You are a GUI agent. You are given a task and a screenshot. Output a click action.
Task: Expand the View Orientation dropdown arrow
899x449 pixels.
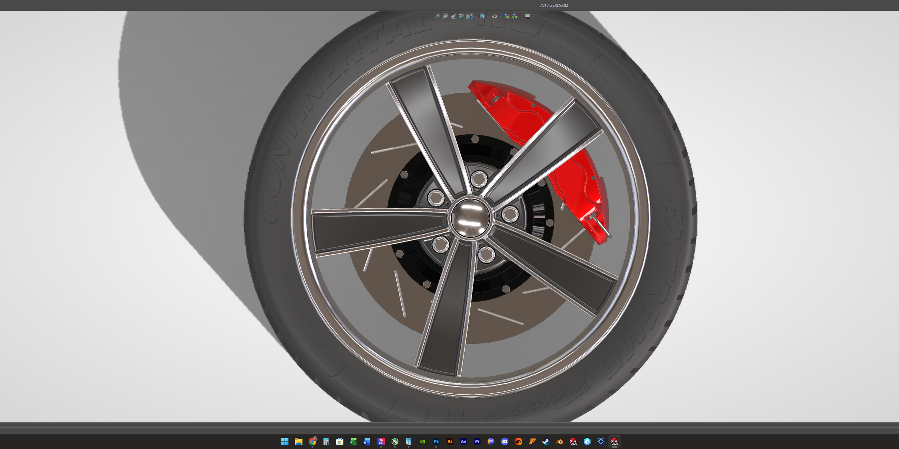tap(475, 17)
